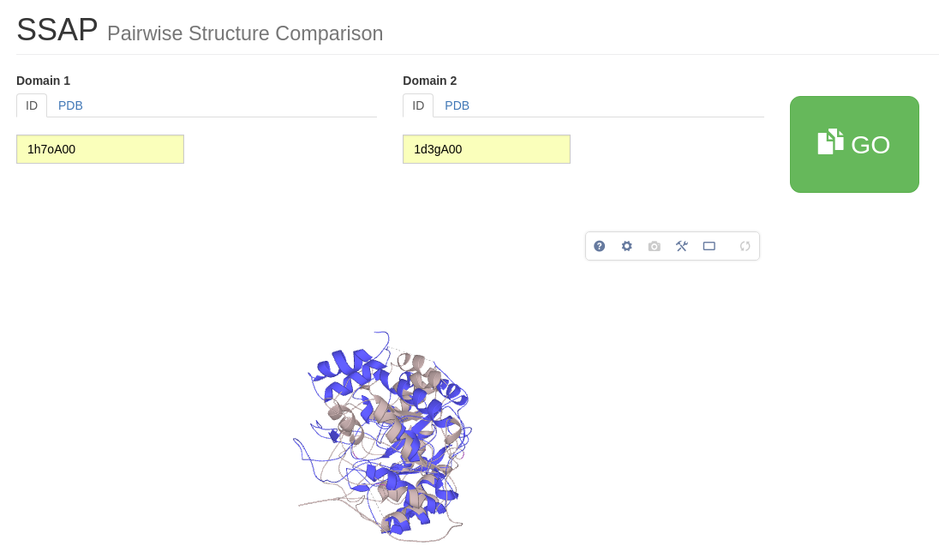
Task: Click the Domain 2 ID field 1d3gA00
Action: 487,149
